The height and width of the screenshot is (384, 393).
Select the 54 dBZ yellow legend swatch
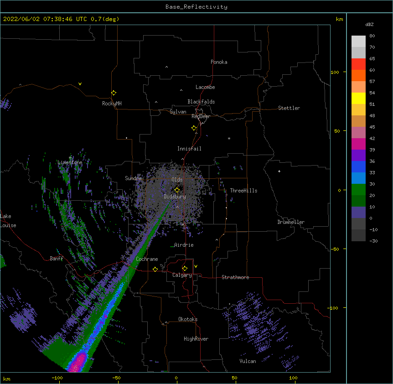358,98
